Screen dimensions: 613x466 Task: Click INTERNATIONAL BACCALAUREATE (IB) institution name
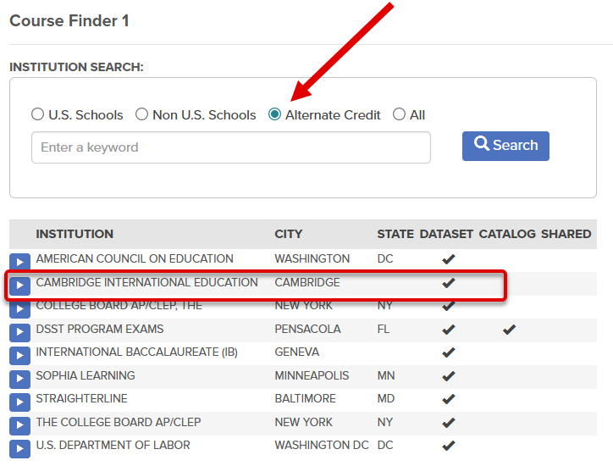[137, 352]
